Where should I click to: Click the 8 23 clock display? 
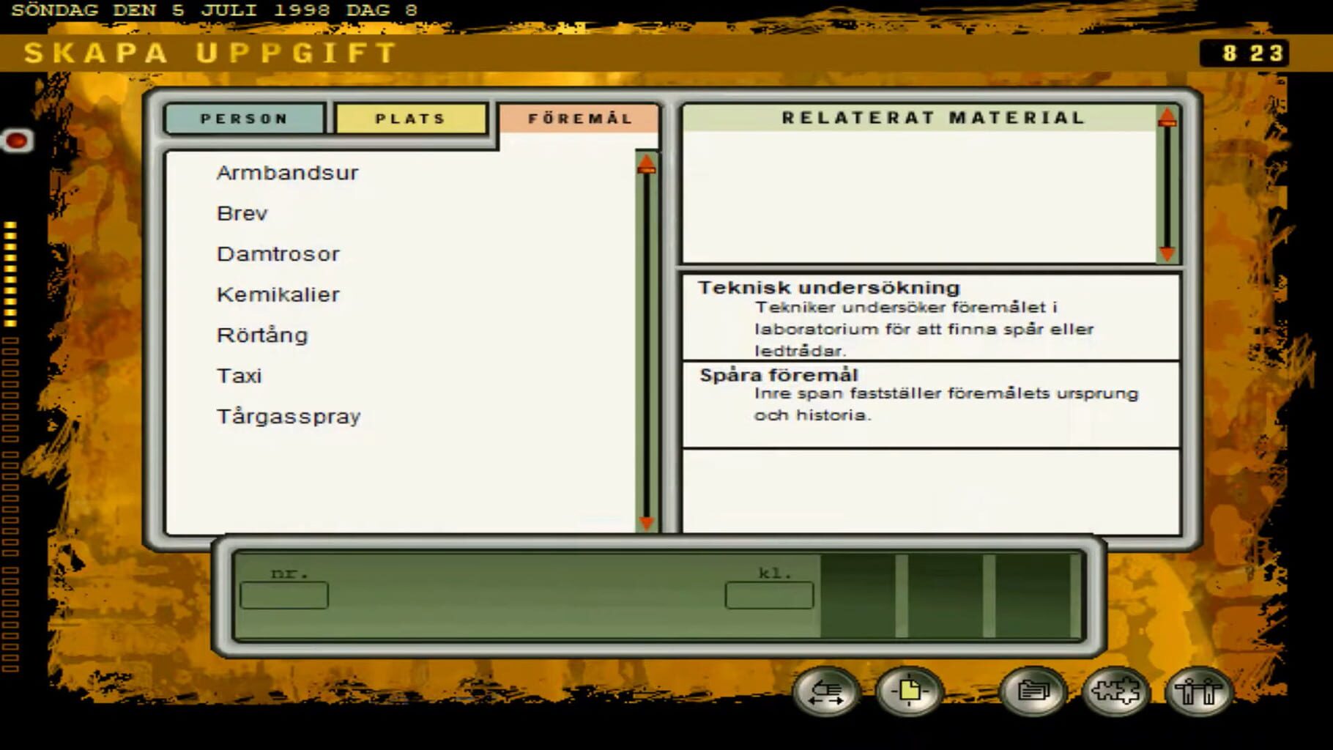(x=1244, y=53)
